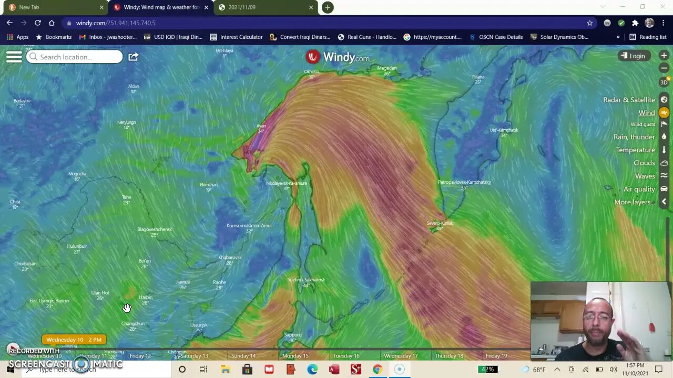Image resolution: width=673 pixels, height=378 pixels.
Task: Open File Explorer from taskbar
Action: click(x=226, y=370)
